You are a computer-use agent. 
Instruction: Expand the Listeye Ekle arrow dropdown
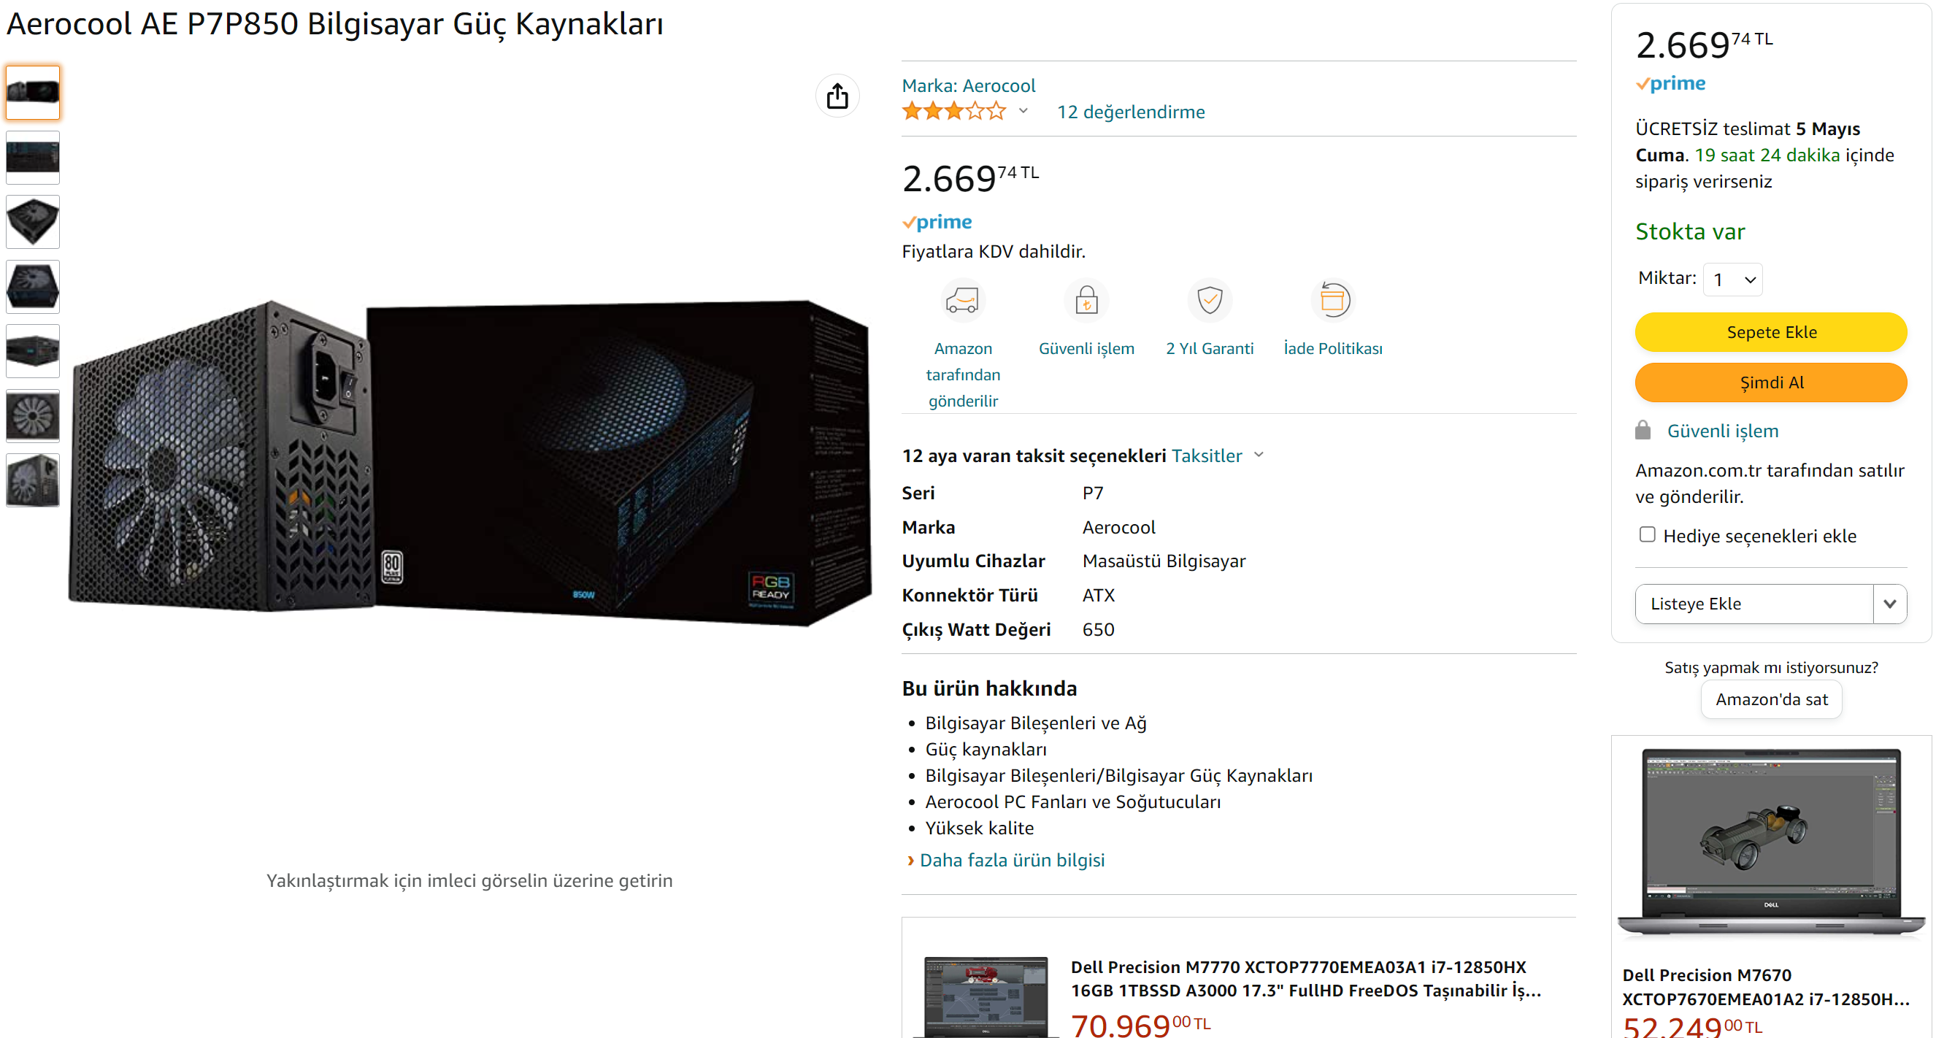point(1889,604)
